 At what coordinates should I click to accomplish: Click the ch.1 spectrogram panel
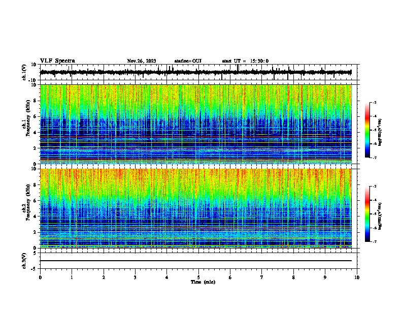(x=196, y=124)
